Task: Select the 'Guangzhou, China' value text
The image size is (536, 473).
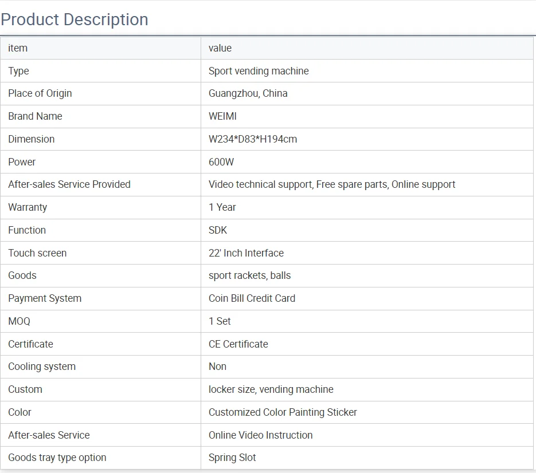Action: (x=248, y=93)
